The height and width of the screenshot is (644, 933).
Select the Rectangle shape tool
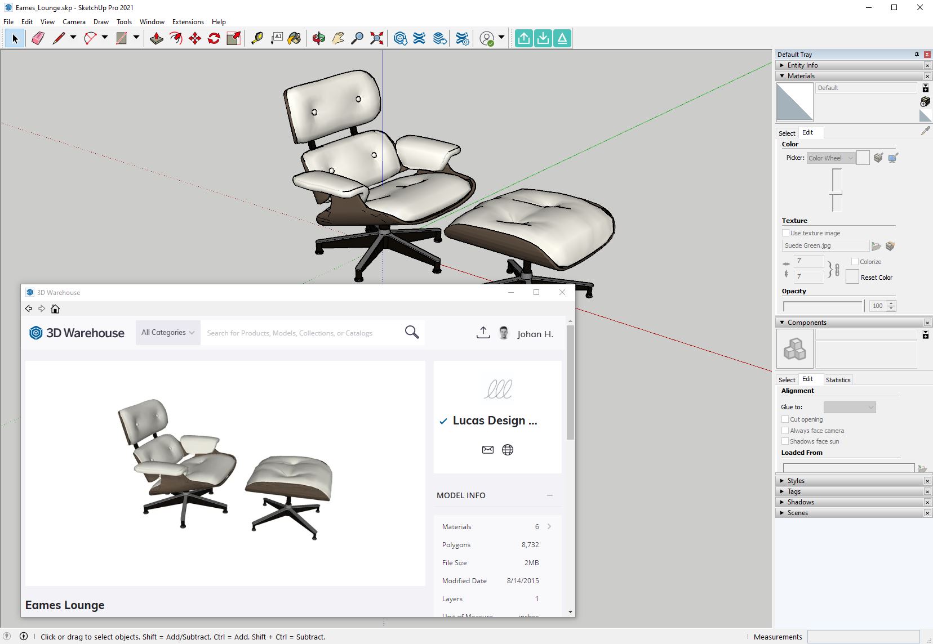pyautogui.click(x=122, y=38)
